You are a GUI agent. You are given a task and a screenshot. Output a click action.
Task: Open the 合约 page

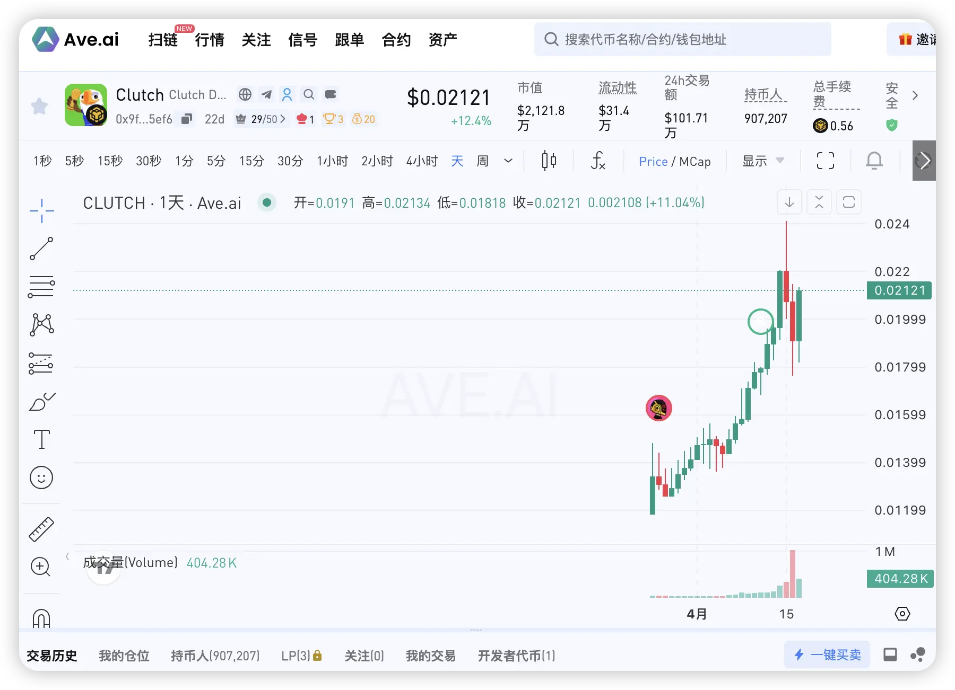click(x=396, y=40)
